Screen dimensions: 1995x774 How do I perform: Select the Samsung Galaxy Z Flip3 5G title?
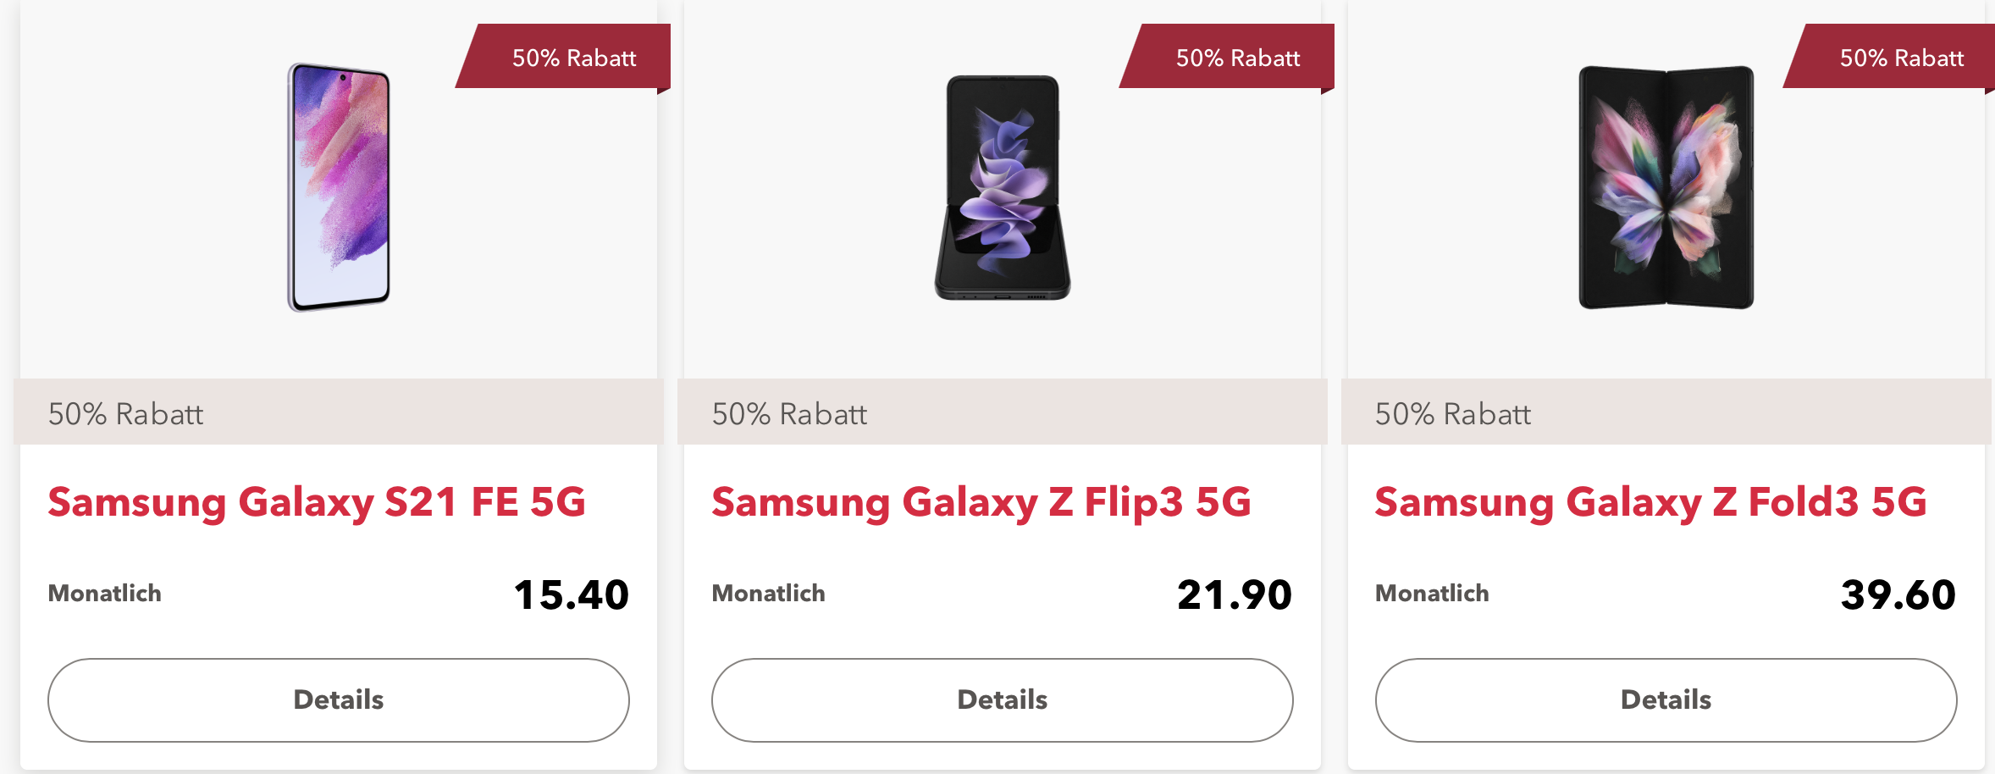[981, 502]
